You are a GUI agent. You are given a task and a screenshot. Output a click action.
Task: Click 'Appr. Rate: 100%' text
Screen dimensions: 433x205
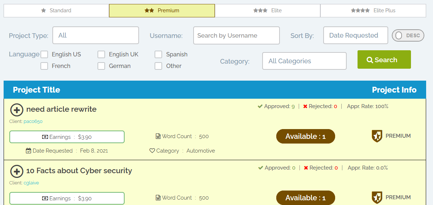pos(368,106)
